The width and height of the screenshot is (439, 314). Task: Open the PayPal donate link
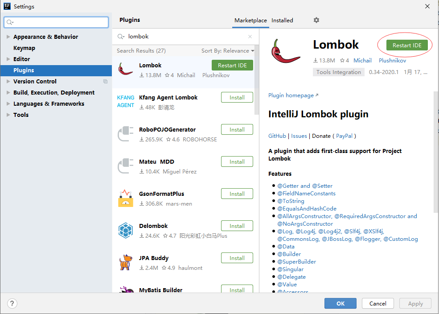coord(344,136)
